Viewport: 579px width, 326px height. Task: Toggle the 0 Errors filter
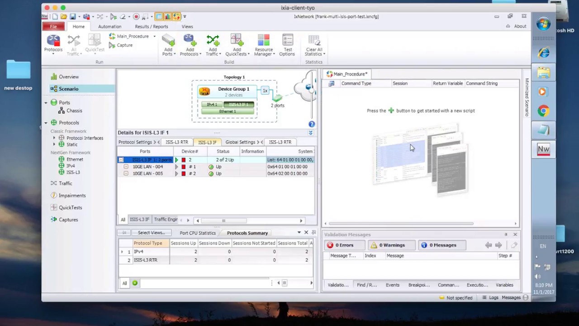344,245
